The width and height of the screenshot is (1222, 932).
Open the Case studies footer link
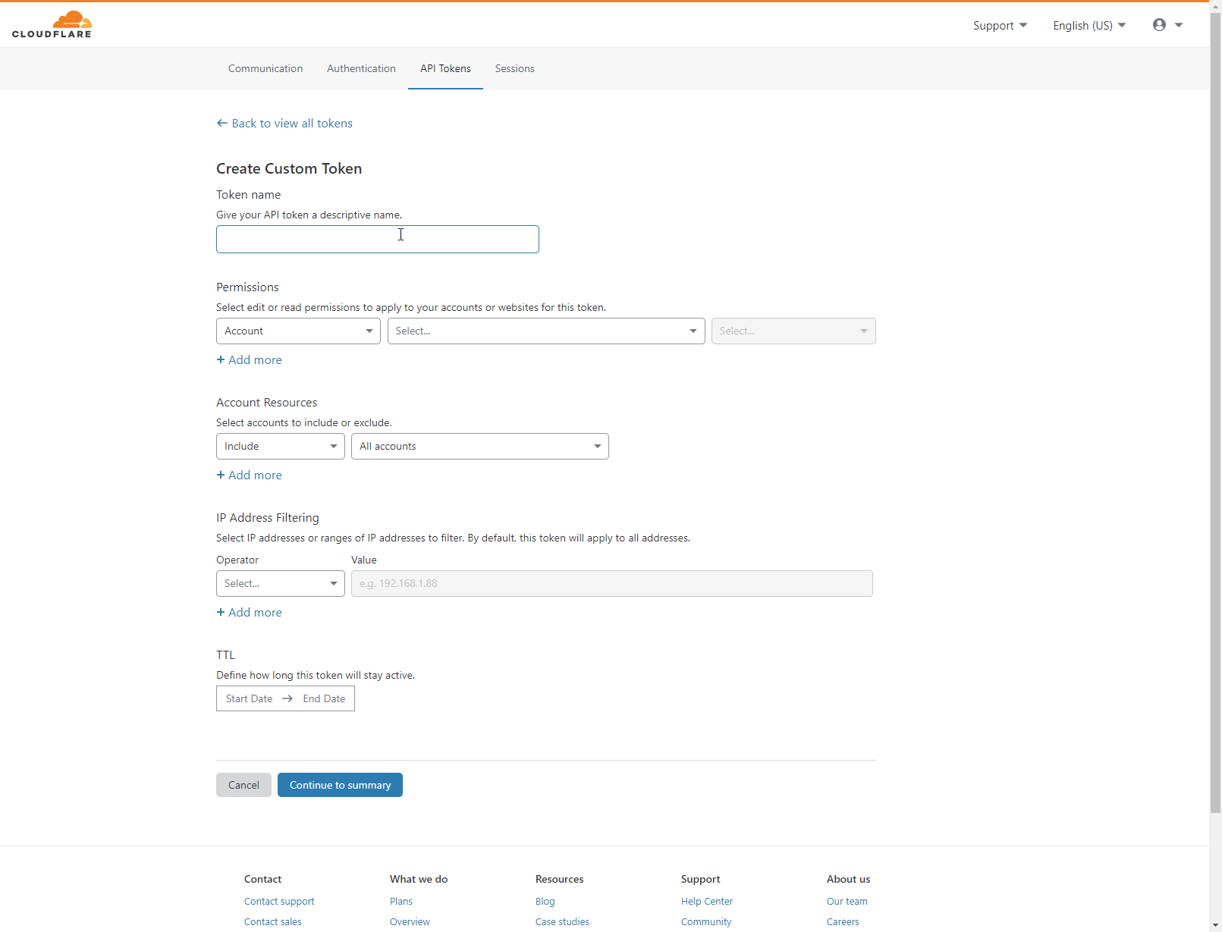pos(562,921)
